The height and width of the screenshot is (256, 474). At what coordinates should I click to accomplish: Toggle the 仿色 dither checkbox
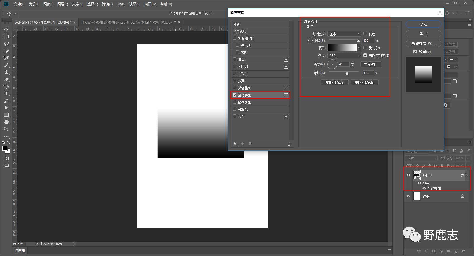[365, 34]
